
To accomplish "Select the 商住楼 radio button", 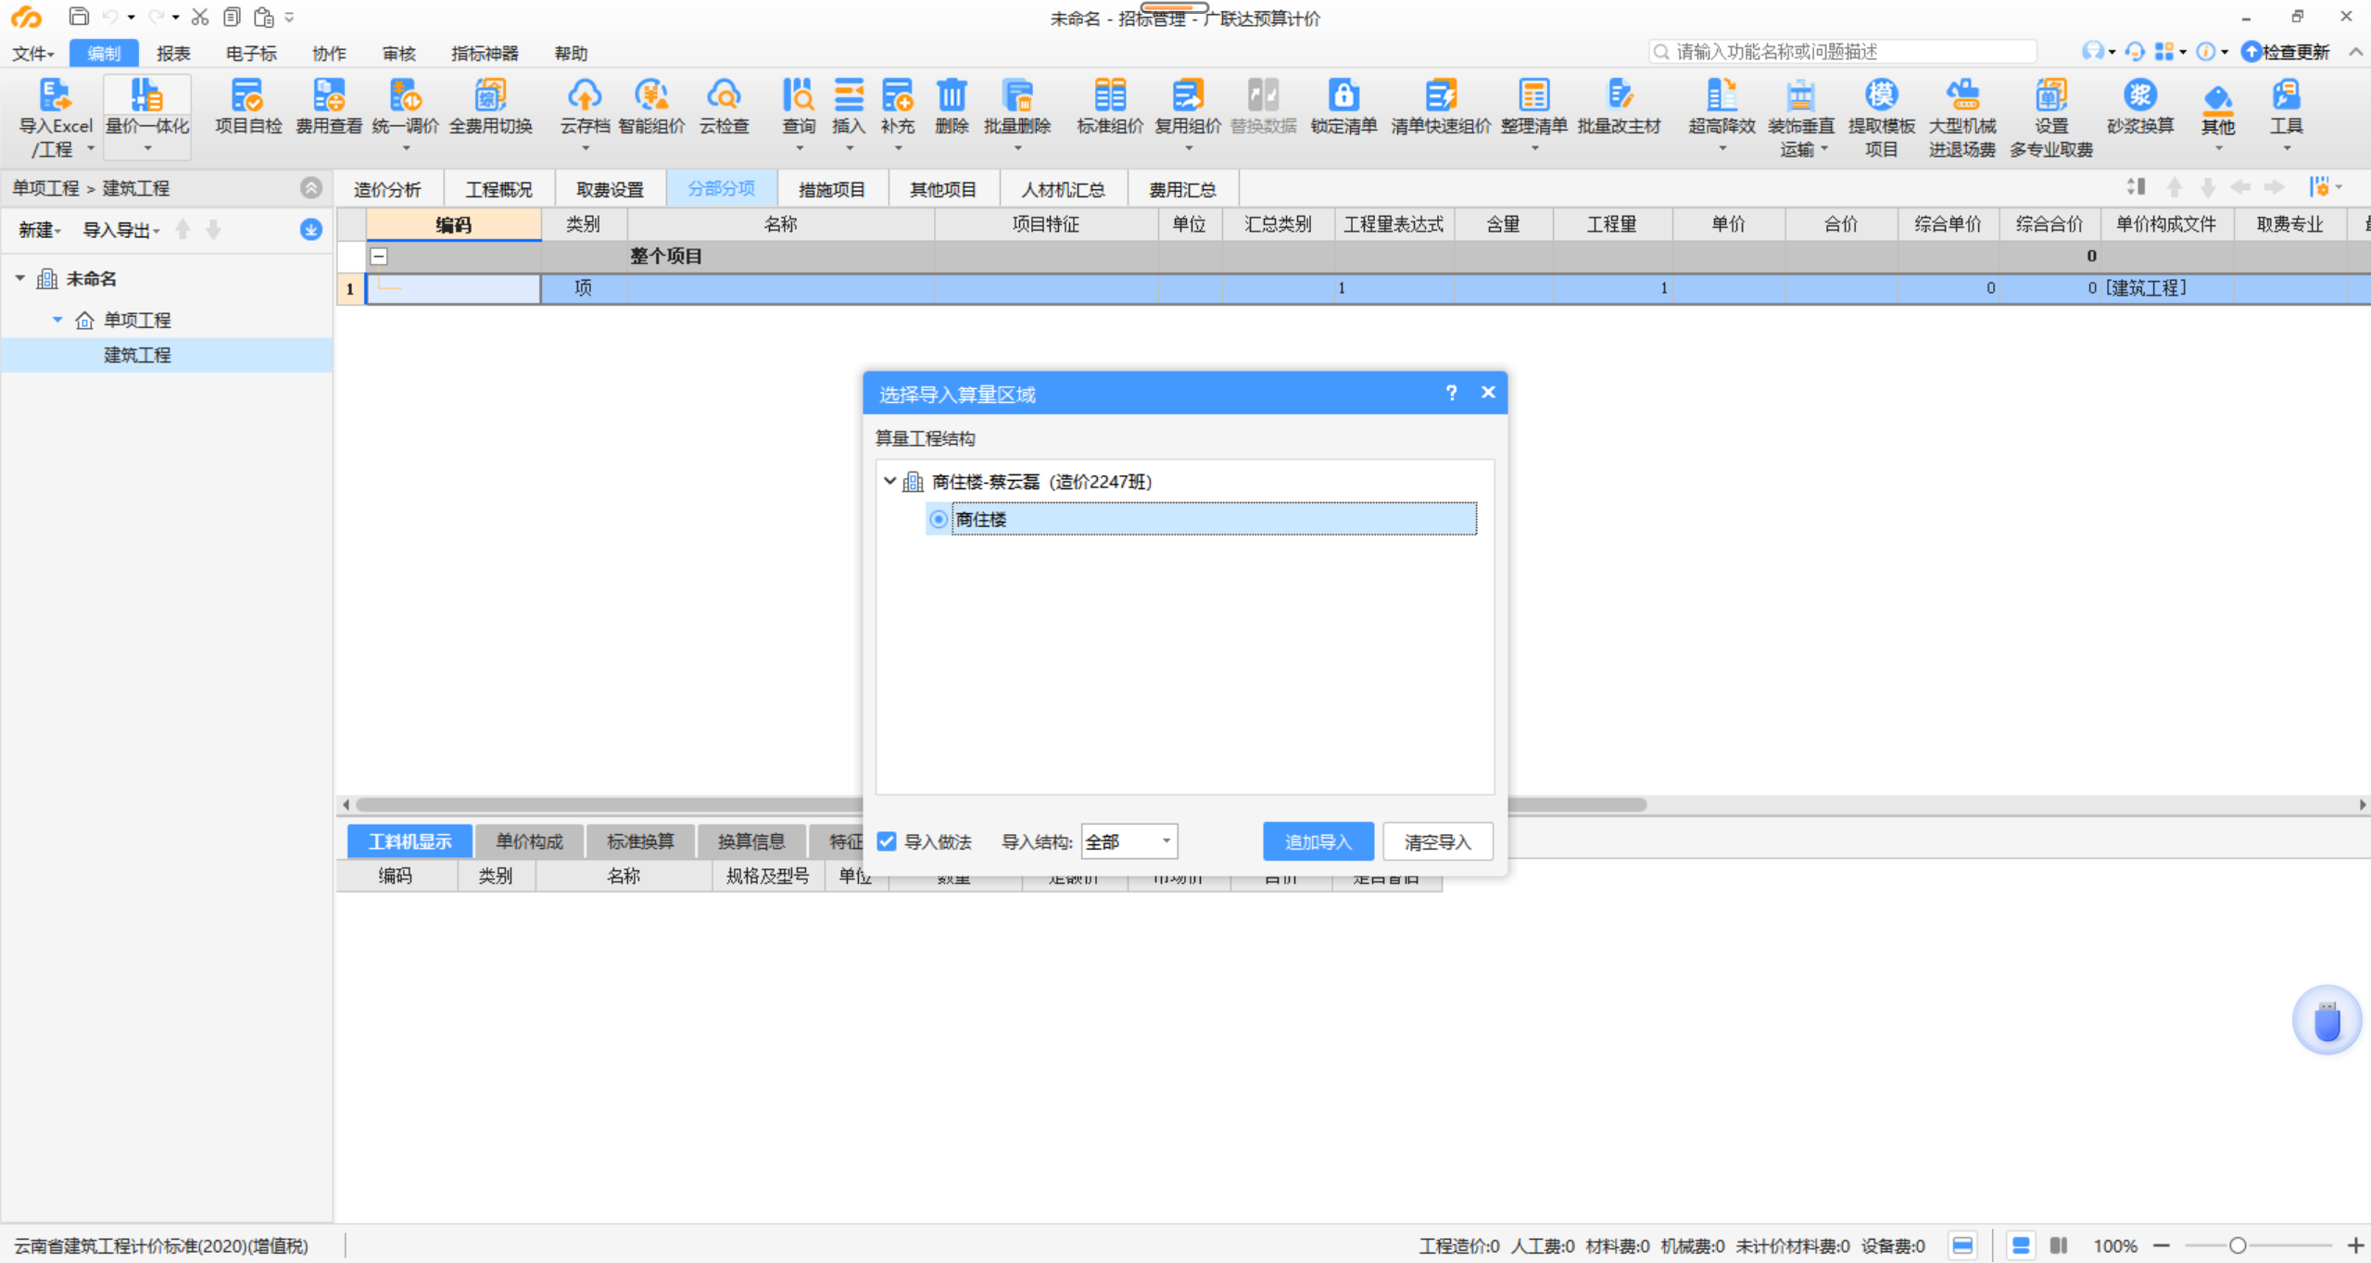I will [939, 519].
